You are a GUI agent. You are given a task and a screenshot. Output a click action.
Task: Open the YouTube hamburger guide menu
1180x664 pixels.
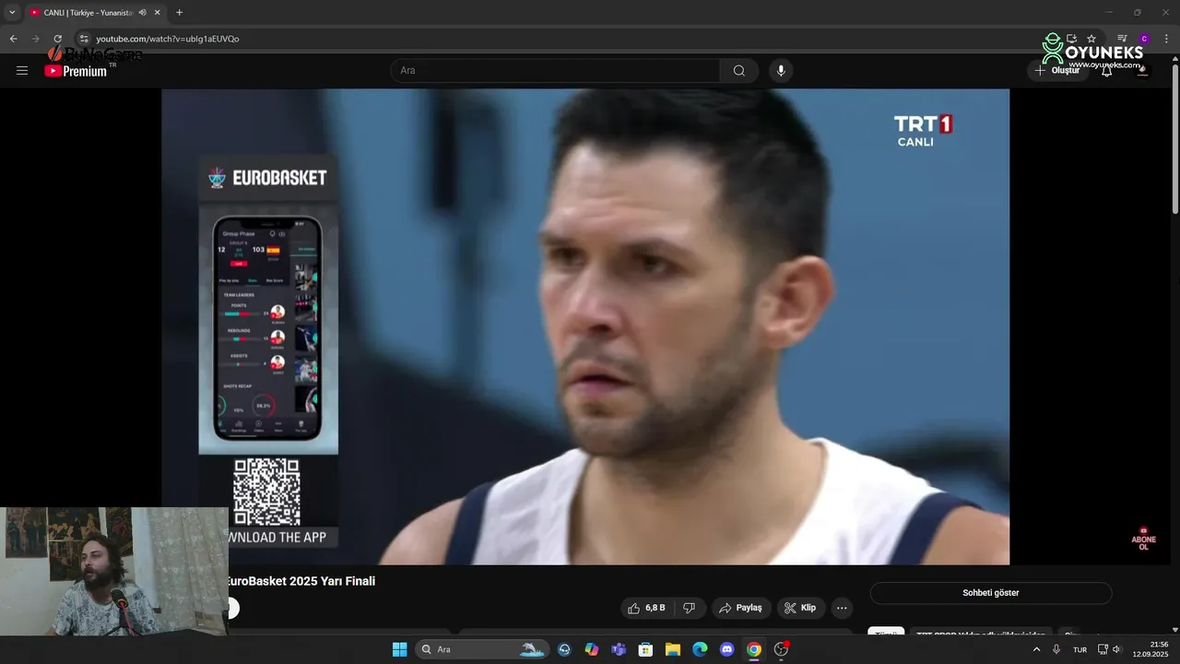pos(22,71)
